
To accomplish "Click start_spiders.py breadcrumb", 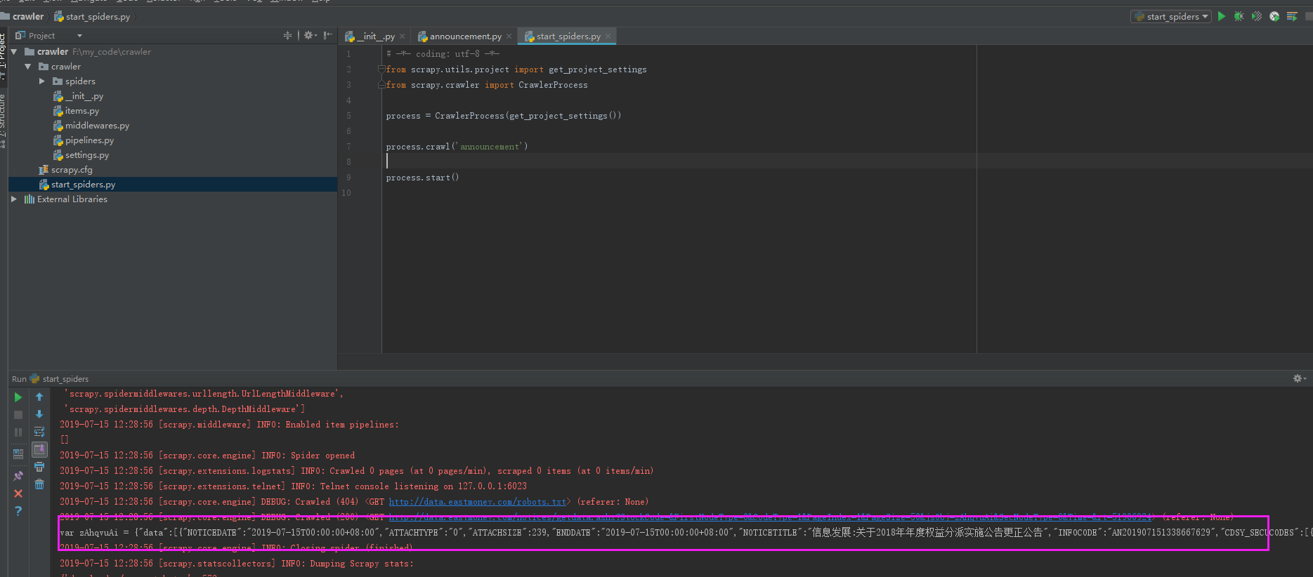I will (92, 16).
